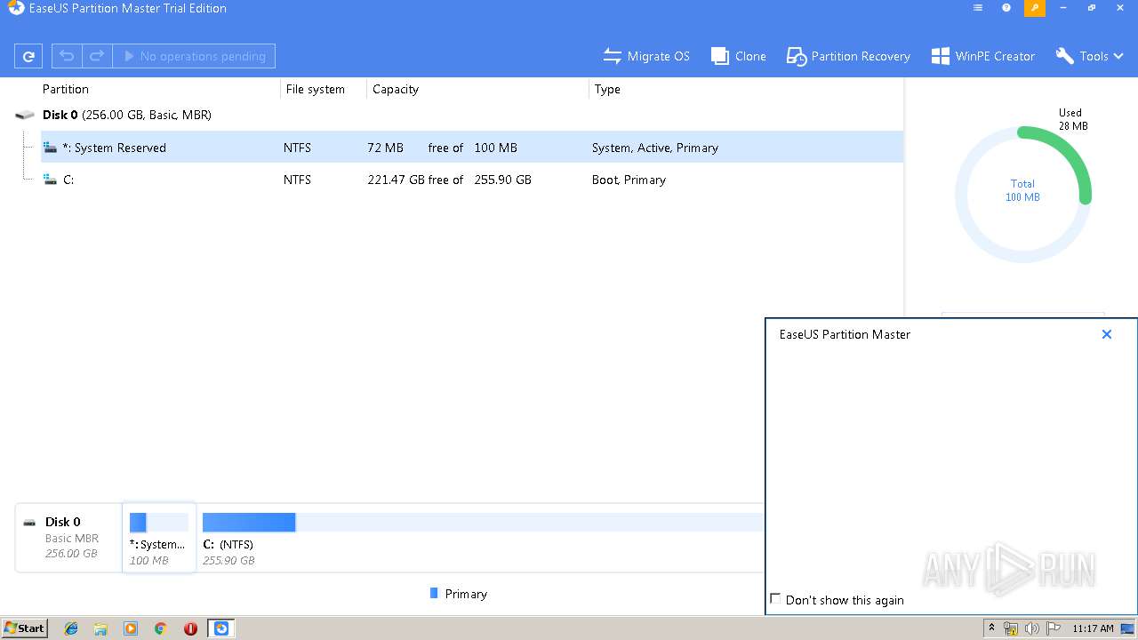Open Windows Explorer from taskbar
This screenshot has height=640, width=1138.
tap(100, 628)
